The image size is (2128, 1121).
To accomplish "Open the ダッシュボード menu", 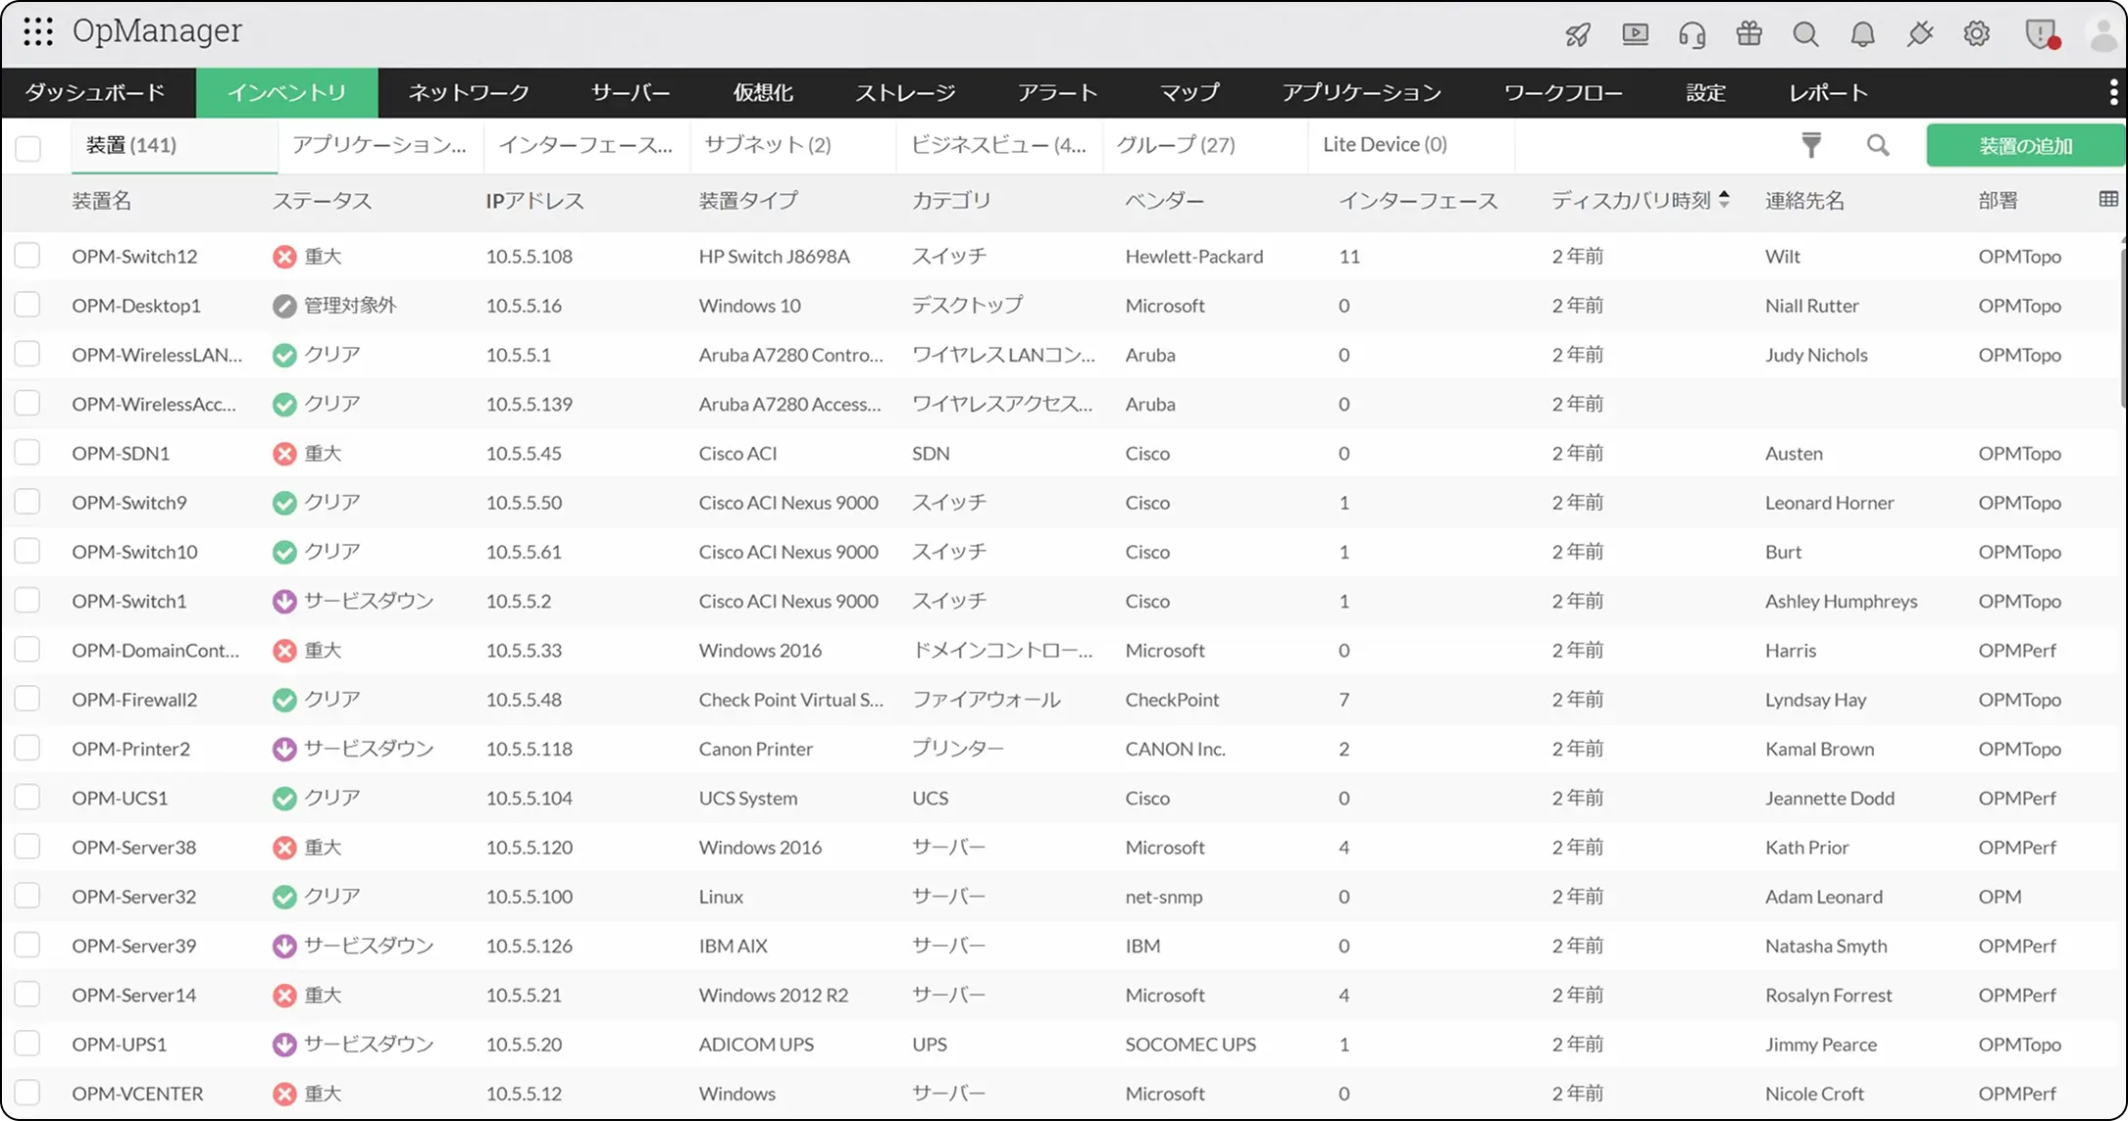I will pyautogui.click(x=95, y=93).
